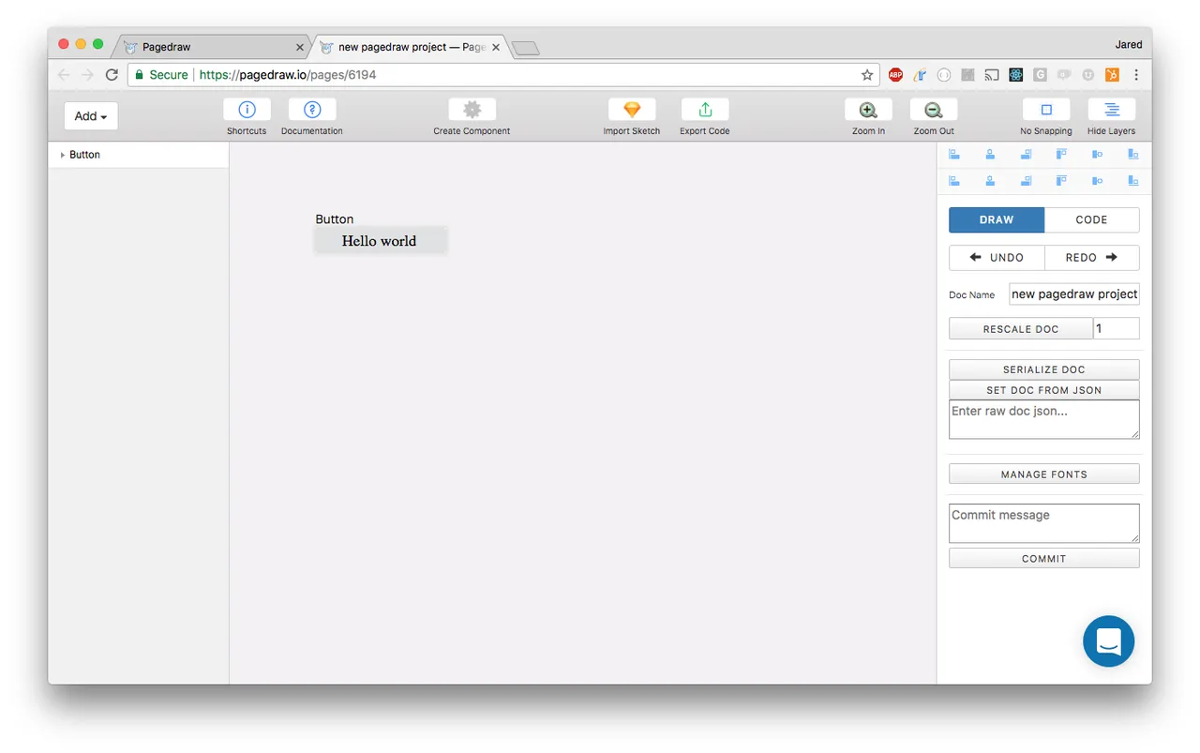Open Documentation from the toolbar
Screen dimensions: 1200x753
coord(312,110)
